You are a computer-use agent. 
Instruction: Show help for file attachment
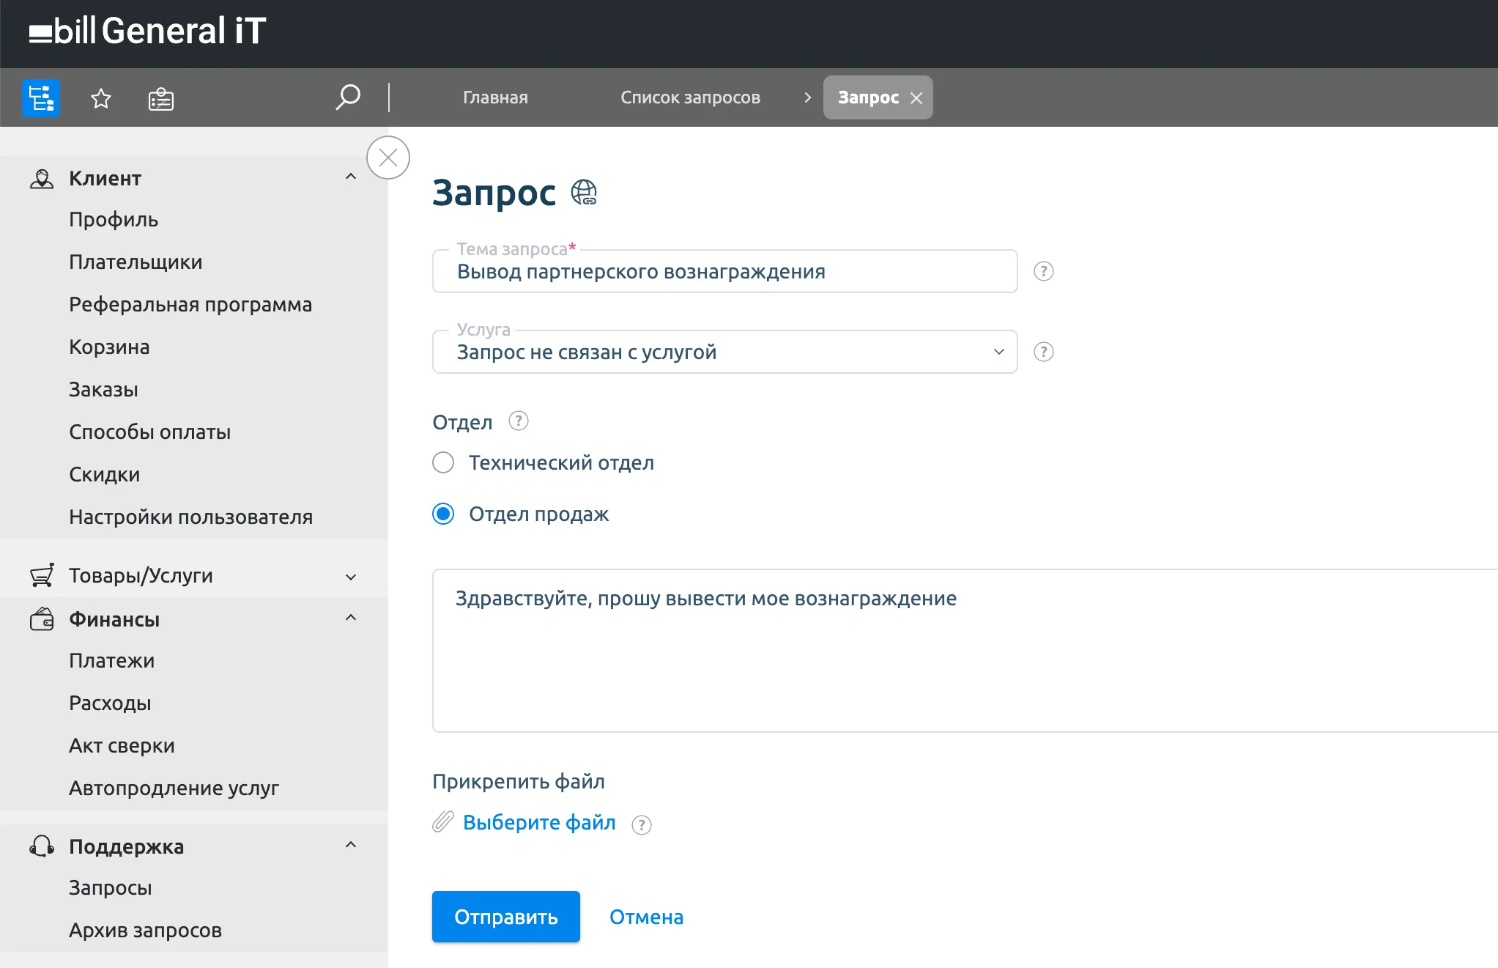[x=642, y=825]
